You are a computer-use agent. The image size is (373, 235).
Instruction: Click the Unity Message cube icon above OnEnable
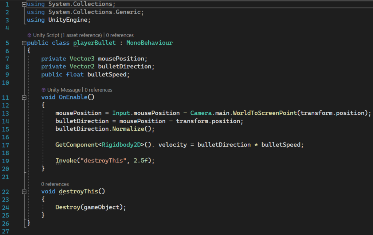(x=44, y=90)
